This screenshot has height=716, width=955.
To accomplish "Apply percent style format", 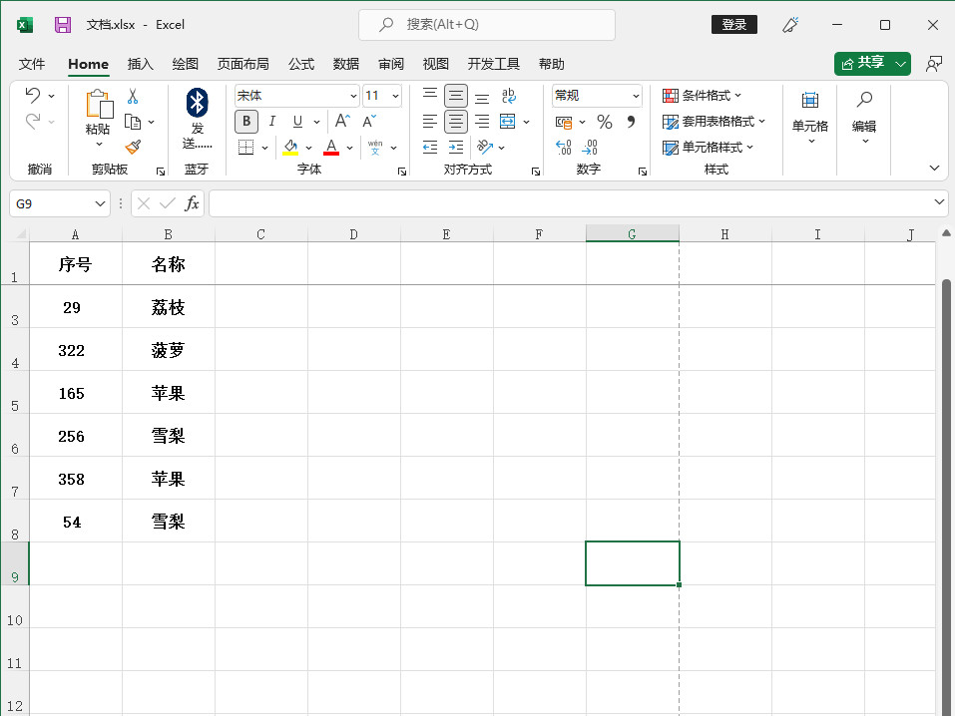I will [x=605, y=122].
